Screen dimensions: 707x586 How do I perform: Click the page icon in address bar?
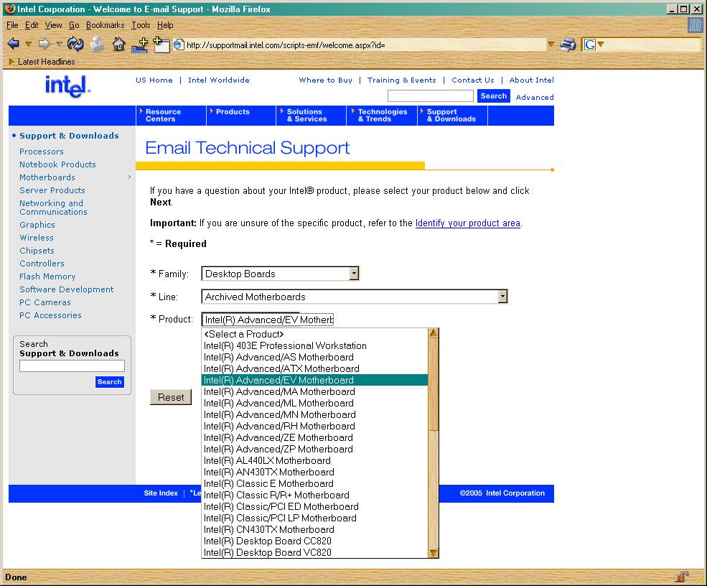pos(179,45)
